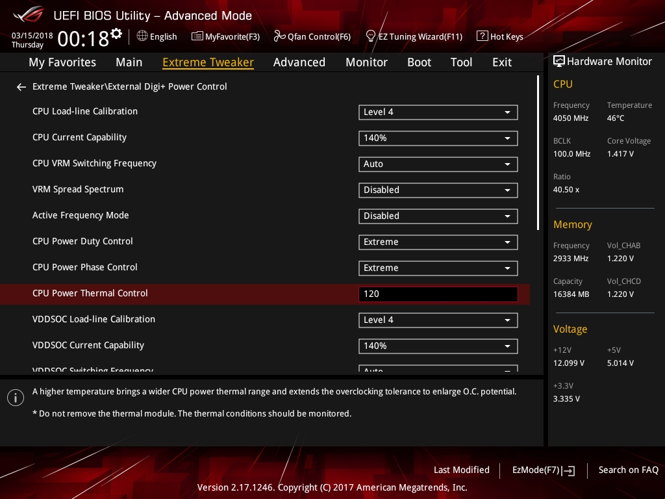665x499 pixels.
Task: Select CPU Power Duty Control label
Action: click(x=82, y=241)
